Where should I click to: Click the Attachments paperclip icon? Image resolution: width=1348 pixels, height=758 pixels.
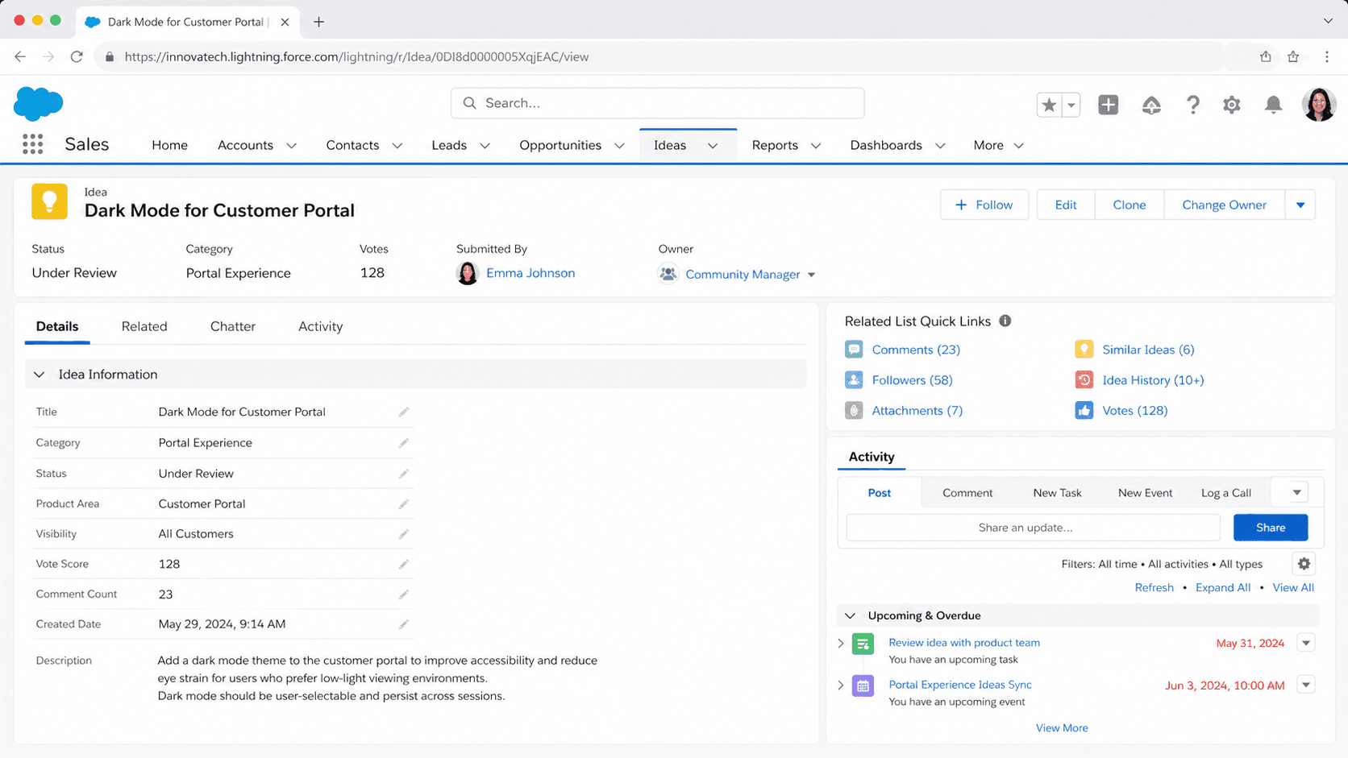(x=854, y=411)
